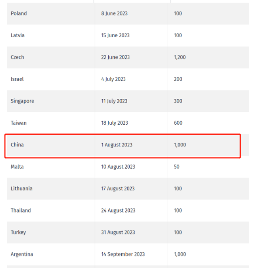256x268 pixels.
Task: Select the 22 June 2023 date cell
Action: 115,57
